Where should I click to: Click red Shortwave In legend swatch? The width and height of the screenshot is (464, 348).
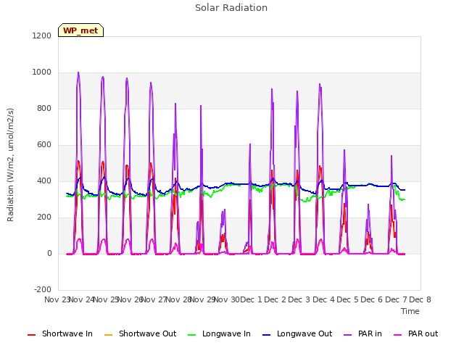coord(32,335)
